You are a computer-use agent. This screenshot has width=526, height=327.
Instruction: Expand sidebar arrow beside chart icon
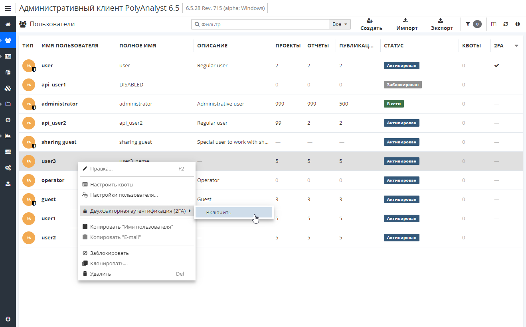coord(2,136)
